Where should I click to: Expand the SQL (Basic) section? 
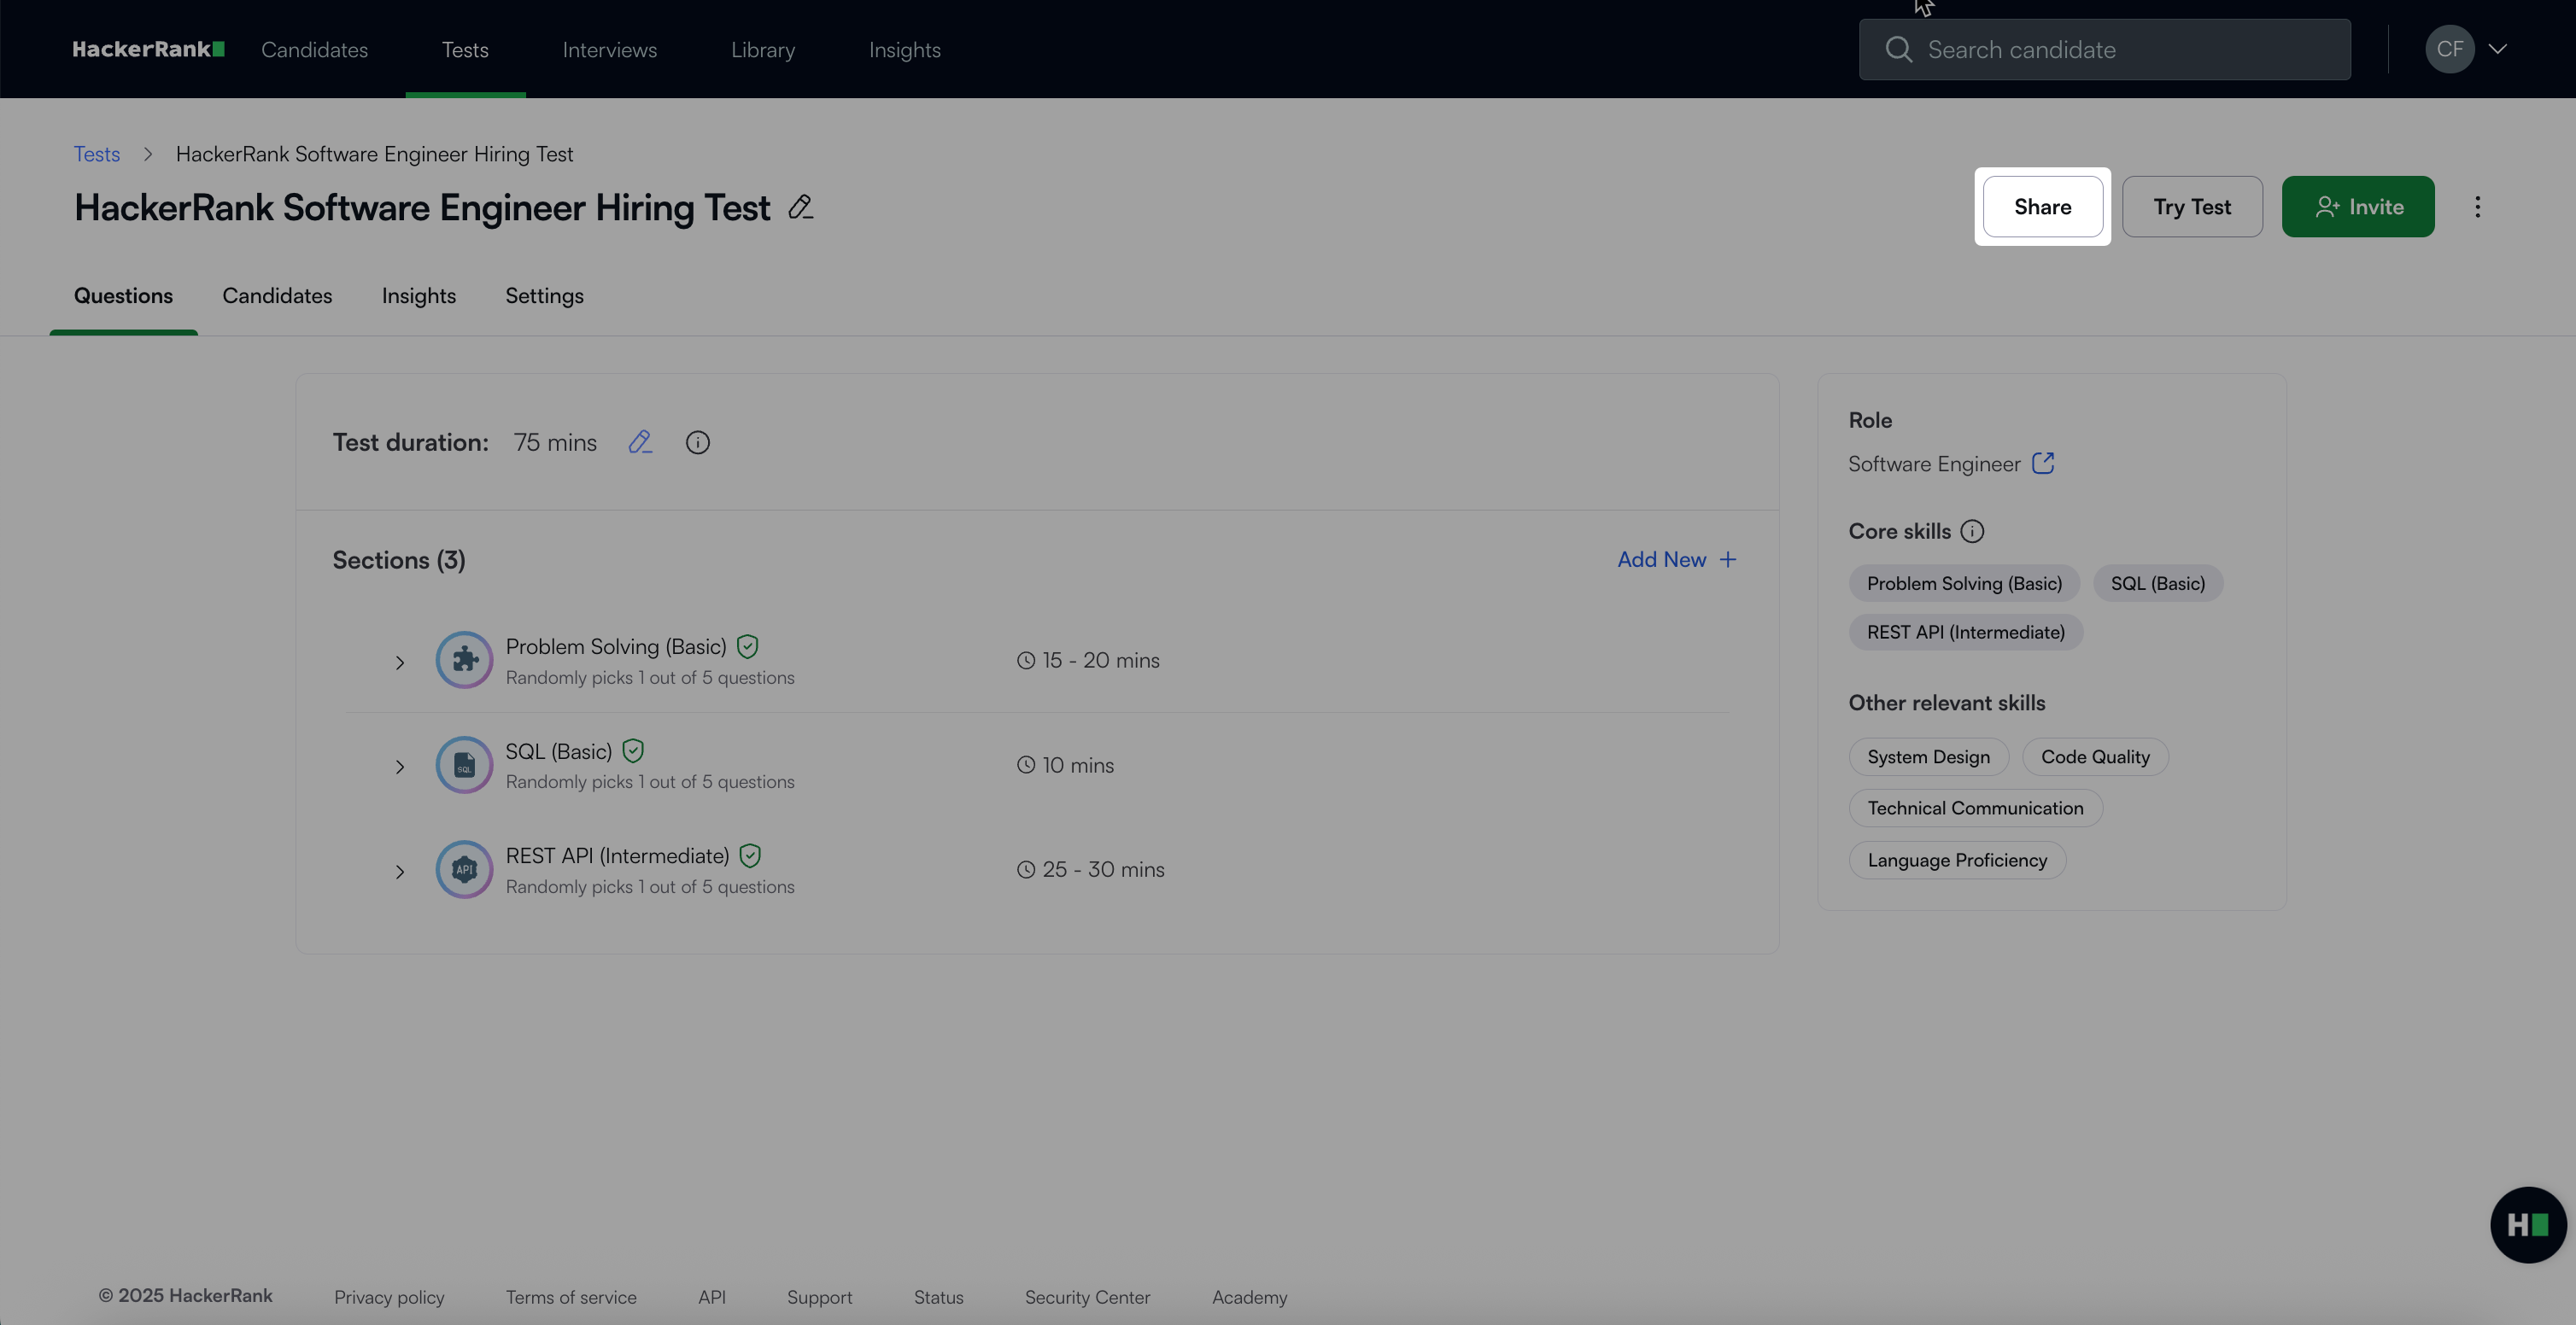[x=400, y=768]
